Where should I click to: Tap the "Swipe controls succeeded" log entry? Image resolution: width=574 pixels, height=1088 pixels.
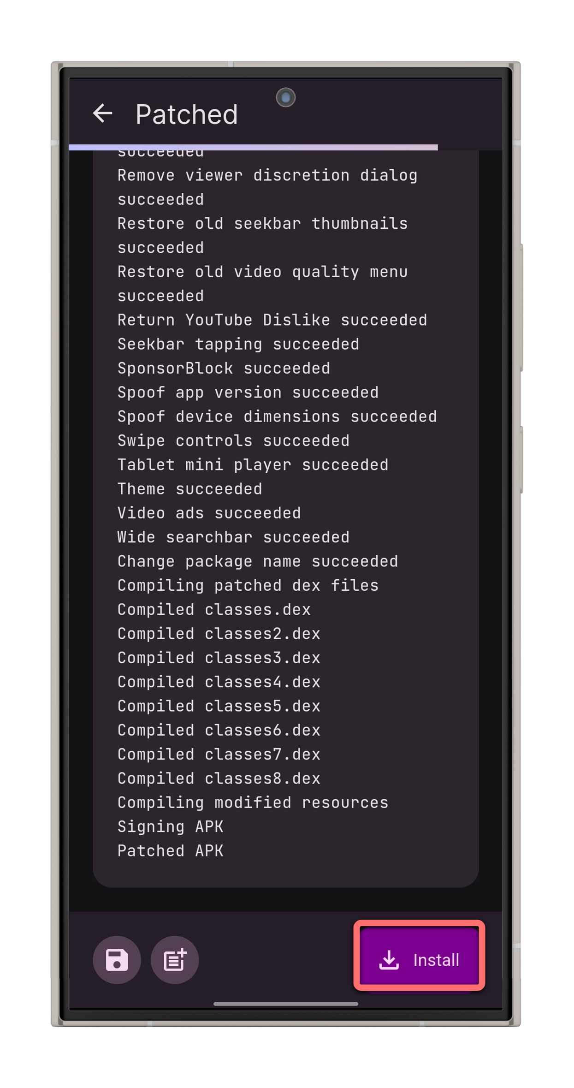click(x=233, y=440)
